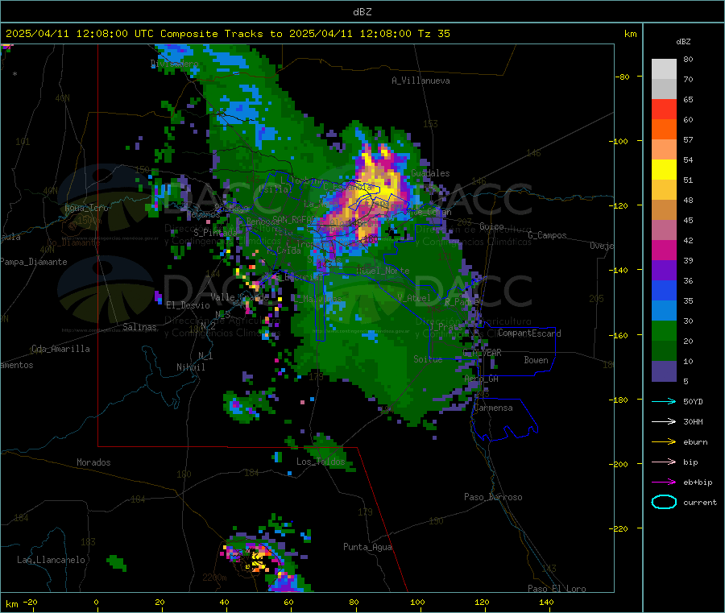Select the light gray 70-80 dBZ swatch
The width and height of the screenshot is (725, 613).
tap(664, 69)
